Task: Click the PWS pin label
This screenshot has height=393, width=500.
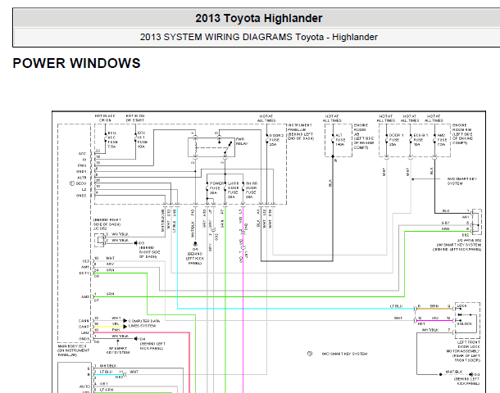Action: (82, 165)
